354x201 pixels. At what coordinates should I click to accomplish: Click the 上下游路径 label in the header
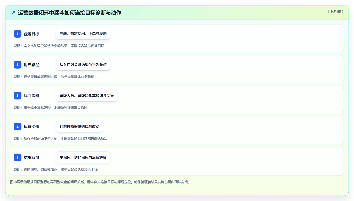coord(335,11)
